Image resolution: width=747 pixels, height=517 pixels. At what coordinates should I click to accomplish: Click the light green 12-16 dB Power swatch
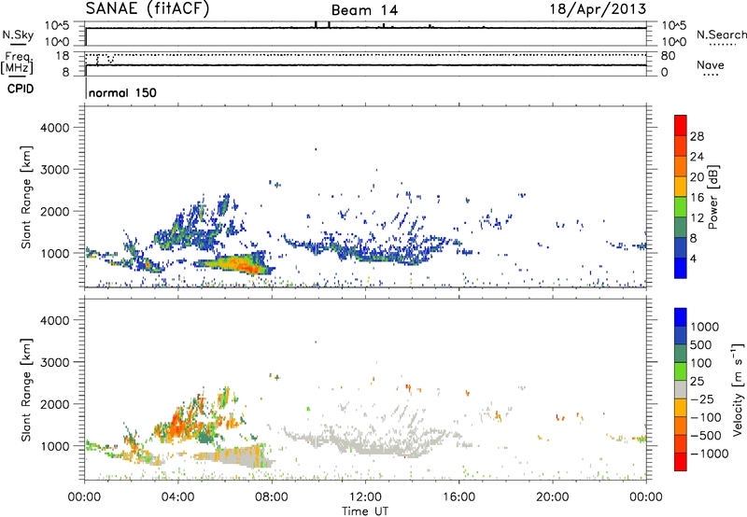pos(681,207)
